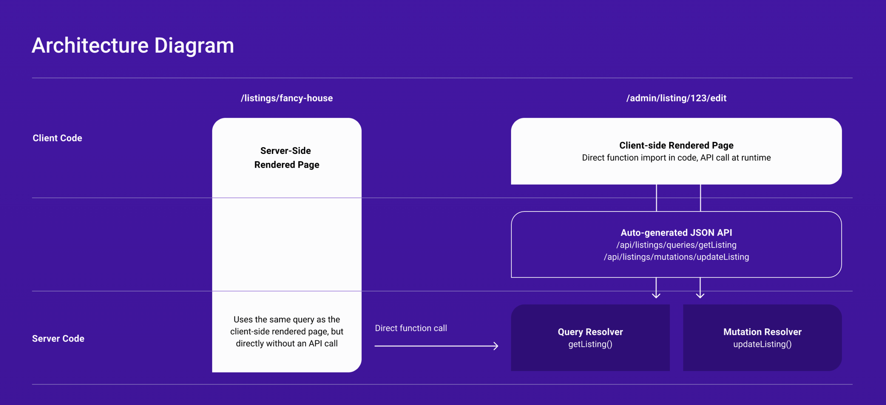
Task: Click the Architecture Diagram title
Action: [133, 46]
